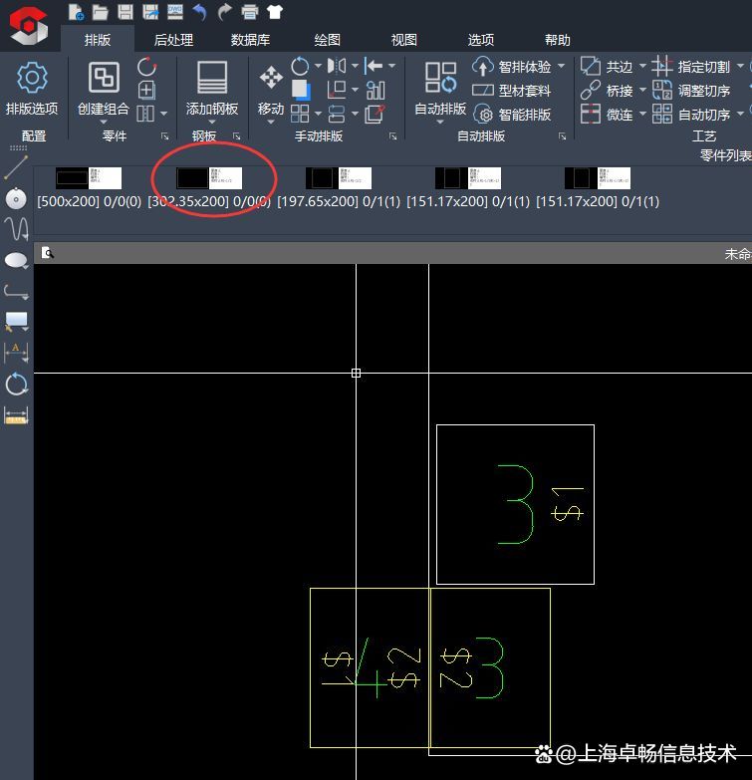
Task: Open the 帮助 ribbon tab
Action: pos(558,40)
